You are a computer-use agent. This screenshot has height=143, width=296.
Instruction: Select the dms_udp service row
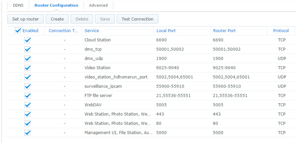tap(93, 59)
